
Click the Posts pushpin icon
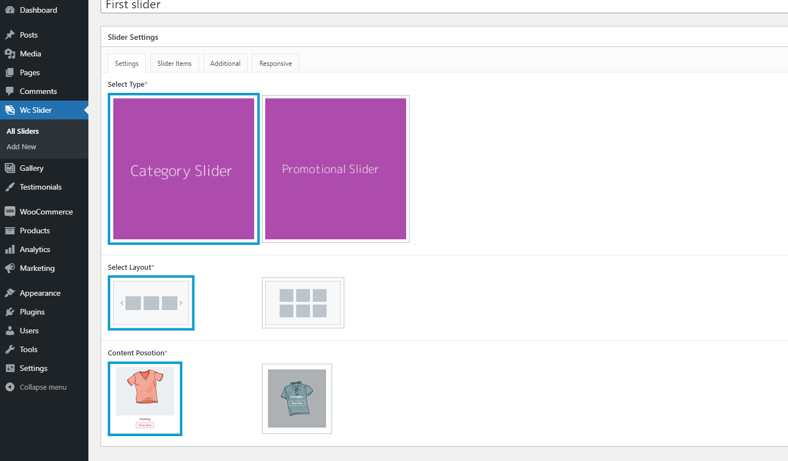point(10,35)
